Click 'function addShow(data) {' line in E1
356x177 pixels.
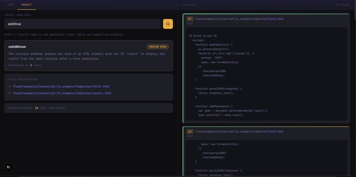coord(214,106)
